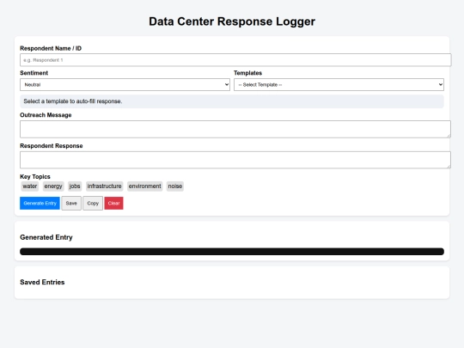464x348 pixels.
Task: Save the current entry
Action: [71, 204]
